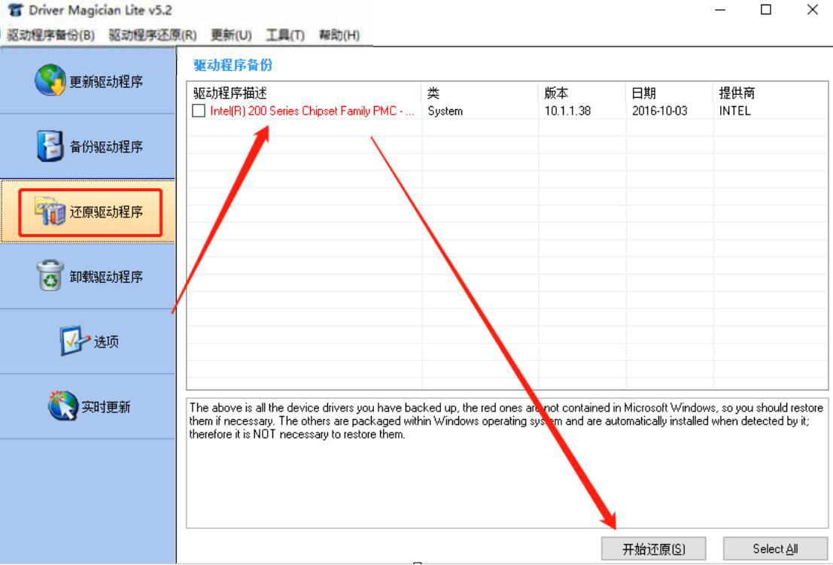Minimize the Driver Magician Lite window
The width and height of the screenshot is (833, 565).
[x=720, y=10]
